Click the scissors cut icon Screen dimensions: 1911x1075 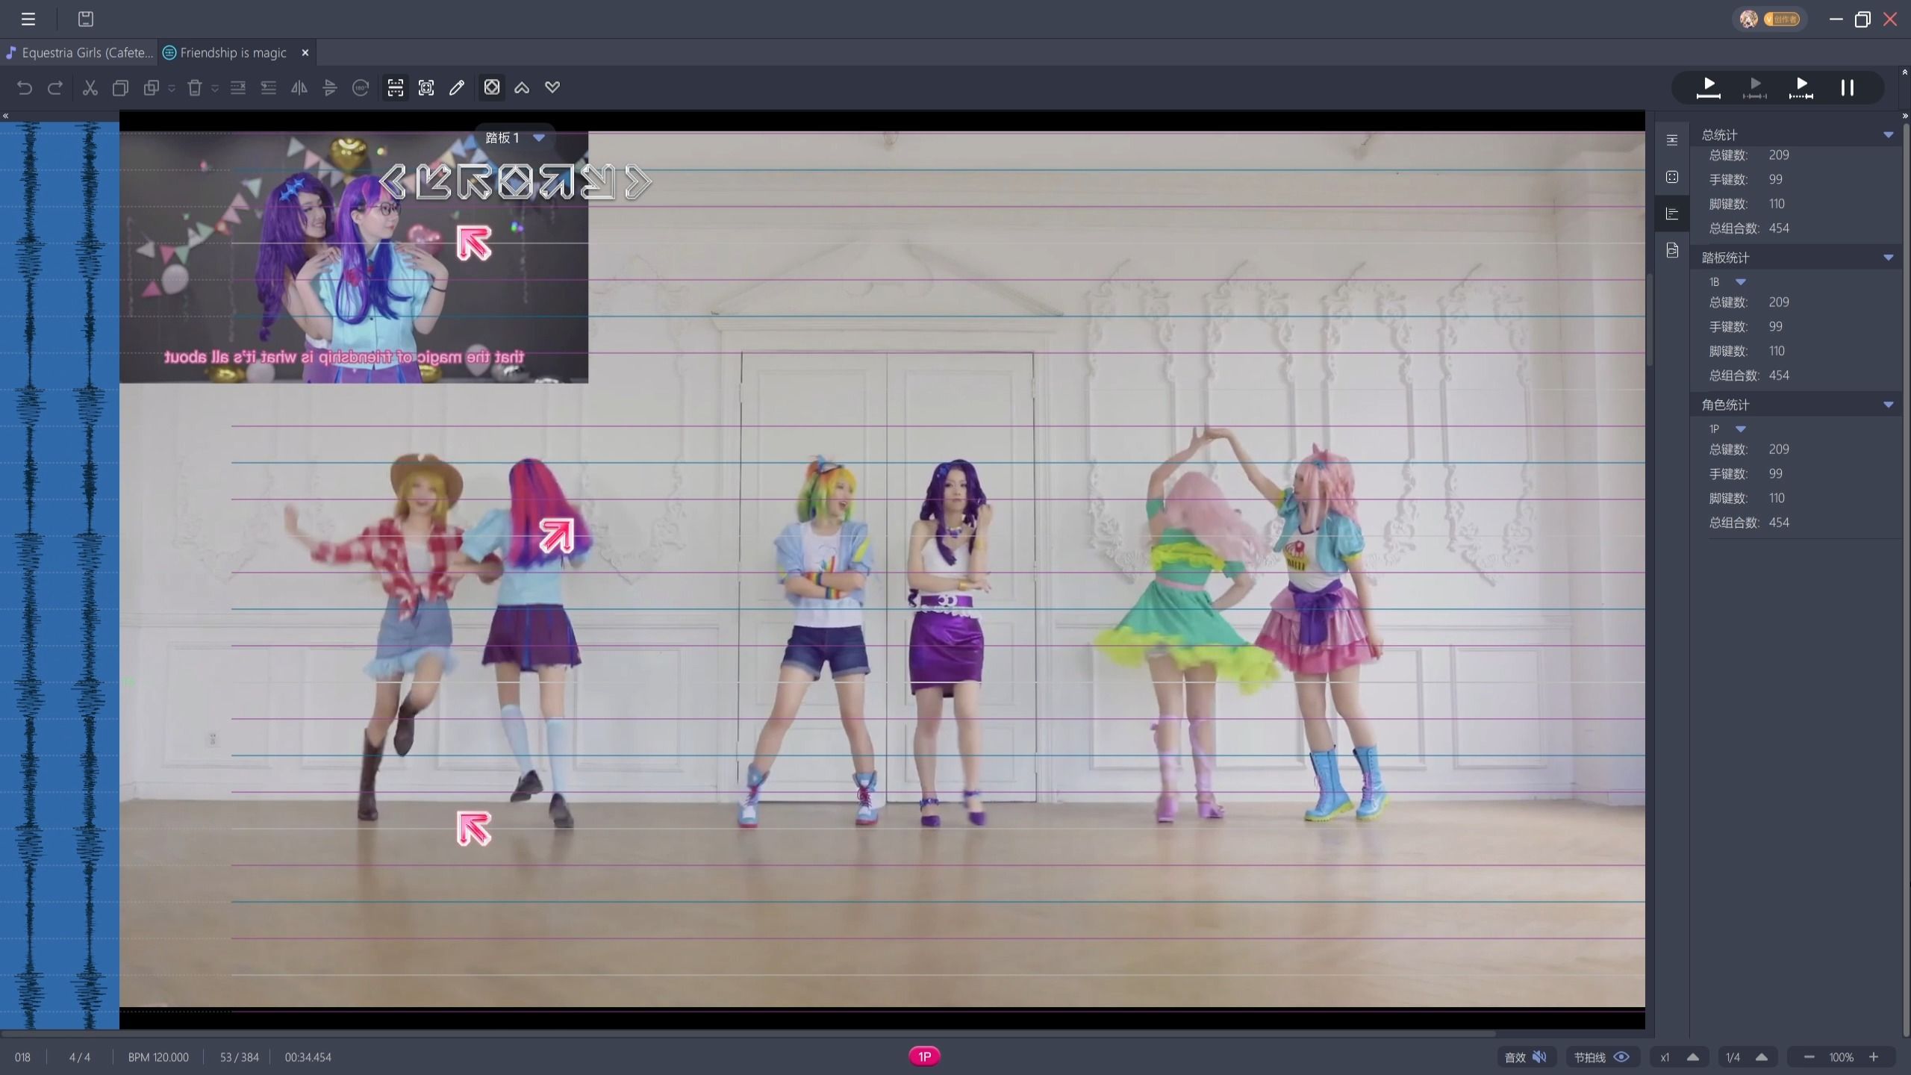coord(90,88)
